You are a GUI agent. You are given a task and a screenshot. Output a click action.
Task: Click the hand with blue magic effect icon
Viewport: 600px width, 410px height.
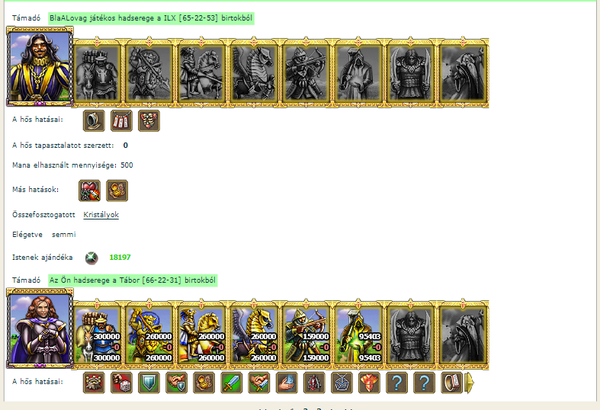(287, 383)
